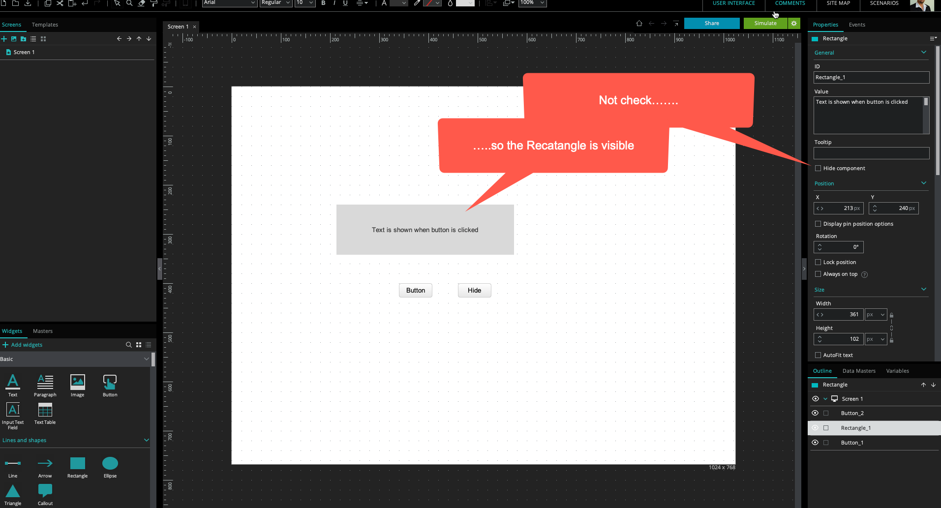Viewport: 941px width, 508px height.
Task: Open simulation settings gear icon
Action: coord(794,23)
